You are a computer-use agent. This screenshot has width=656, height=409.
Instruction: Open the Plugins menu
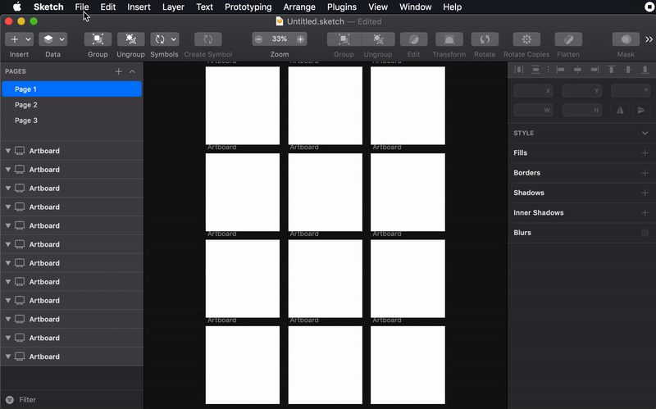[x=342, y=7]
